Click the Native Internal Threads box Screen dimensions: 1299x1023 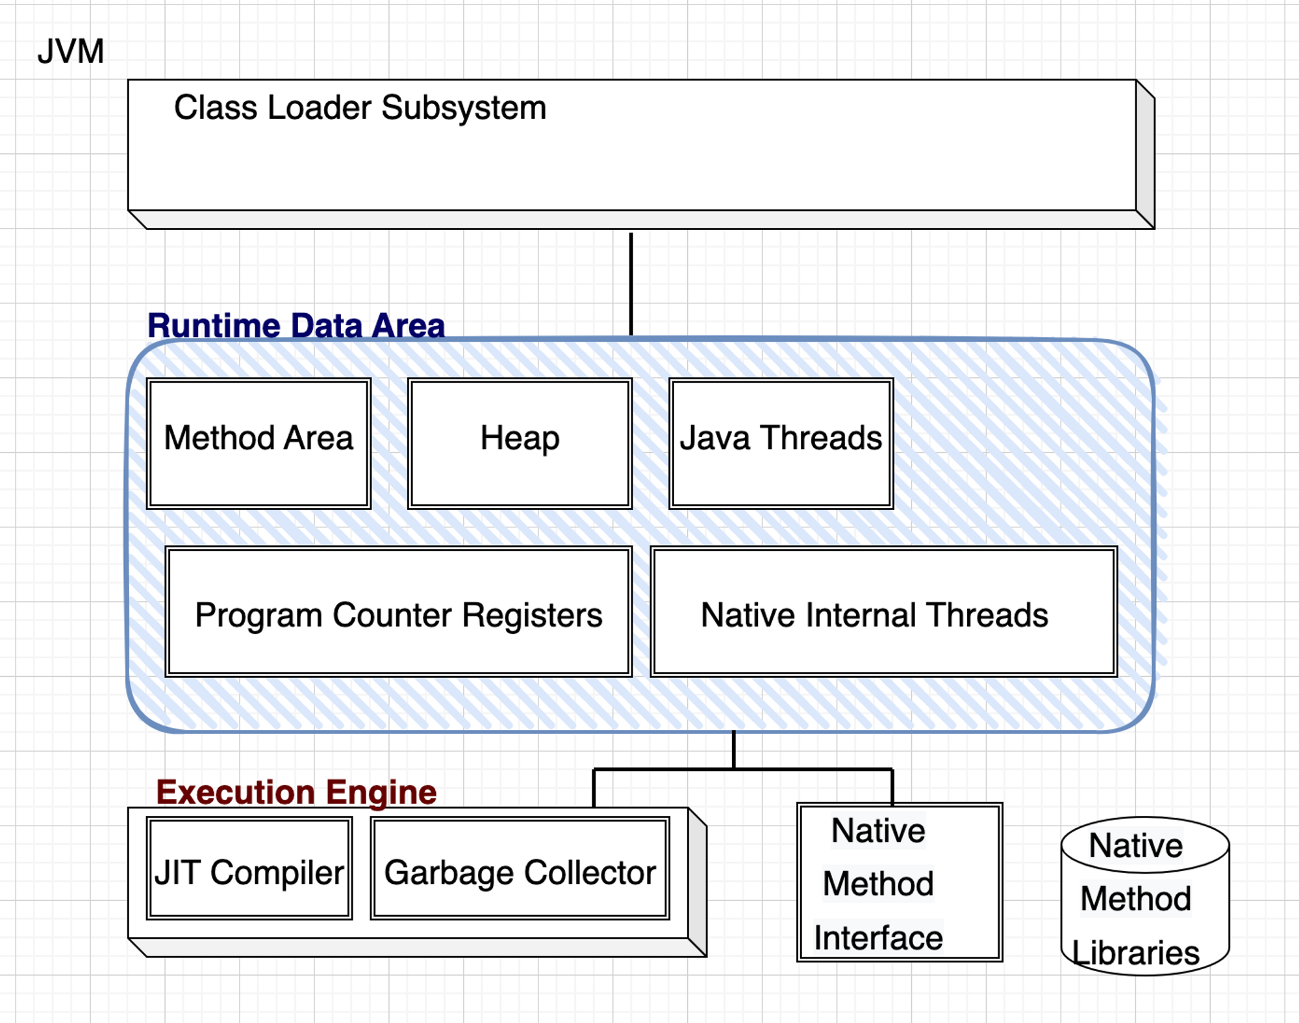click(883, 612)
